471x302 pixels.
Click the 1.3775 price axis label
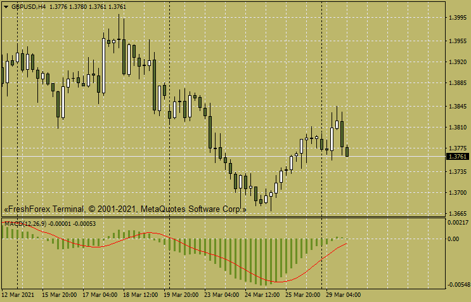pos(458,148)
